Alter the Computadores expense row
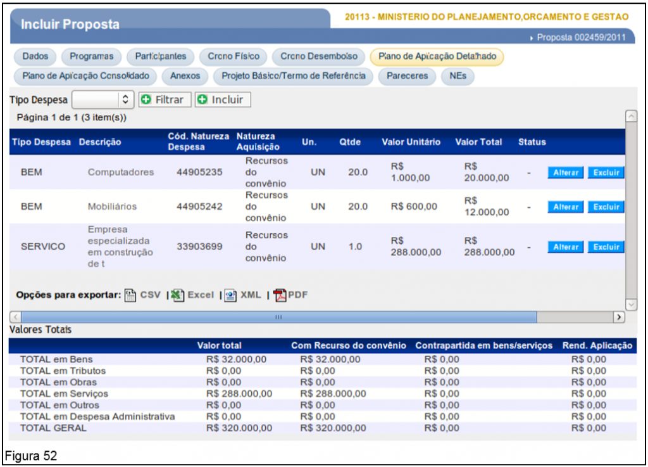 coord(566,172)
